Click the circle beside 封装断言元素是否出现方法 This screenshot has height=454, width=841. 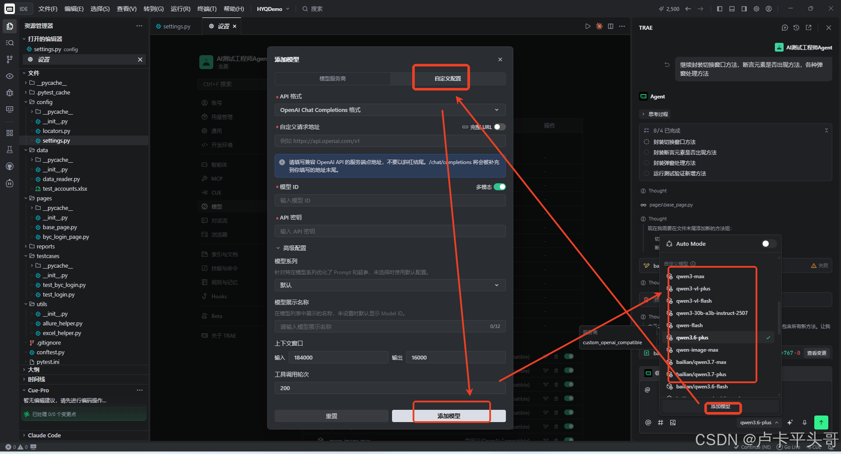tap(647, 153)
